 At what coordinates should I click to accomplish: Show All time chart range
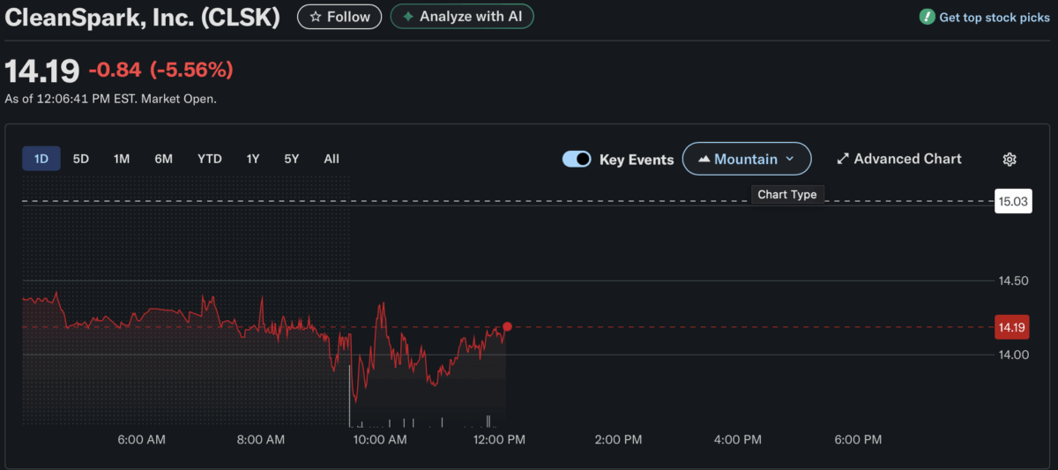[332, 159]
